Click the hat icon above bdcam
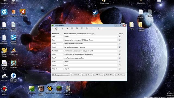Screen dimensions: 174x98 coord(4,76)
